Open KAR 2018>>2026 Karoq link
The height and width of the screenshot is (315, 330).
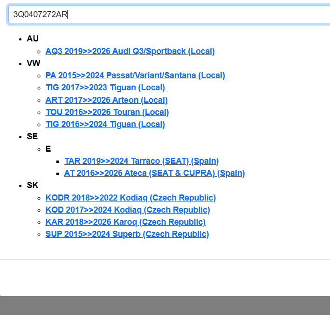(x=125, y=222)
